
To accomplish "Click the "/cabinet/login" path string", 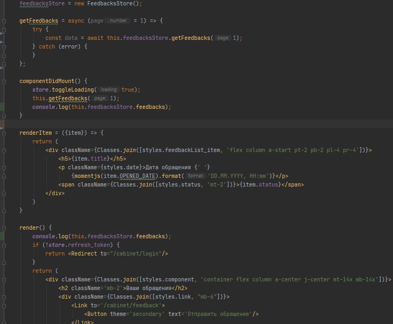I will [x=136, y=253].
